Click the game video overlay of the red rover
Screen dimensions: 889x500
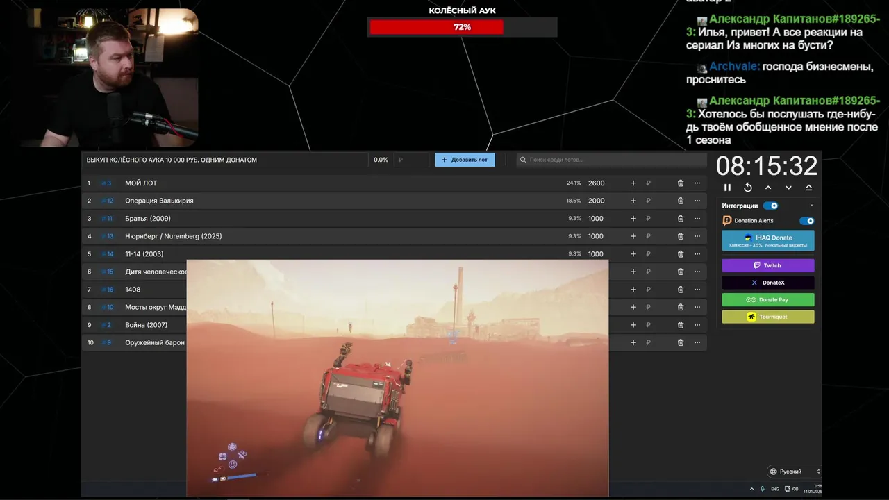[x=397, y=378]
